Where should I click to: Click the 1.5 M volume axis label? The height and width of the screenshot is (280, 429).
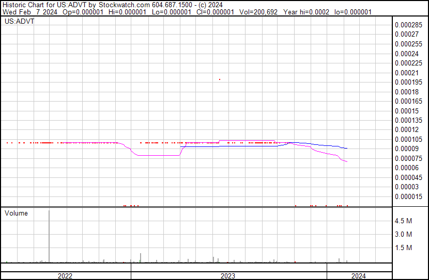click(403, 248)
